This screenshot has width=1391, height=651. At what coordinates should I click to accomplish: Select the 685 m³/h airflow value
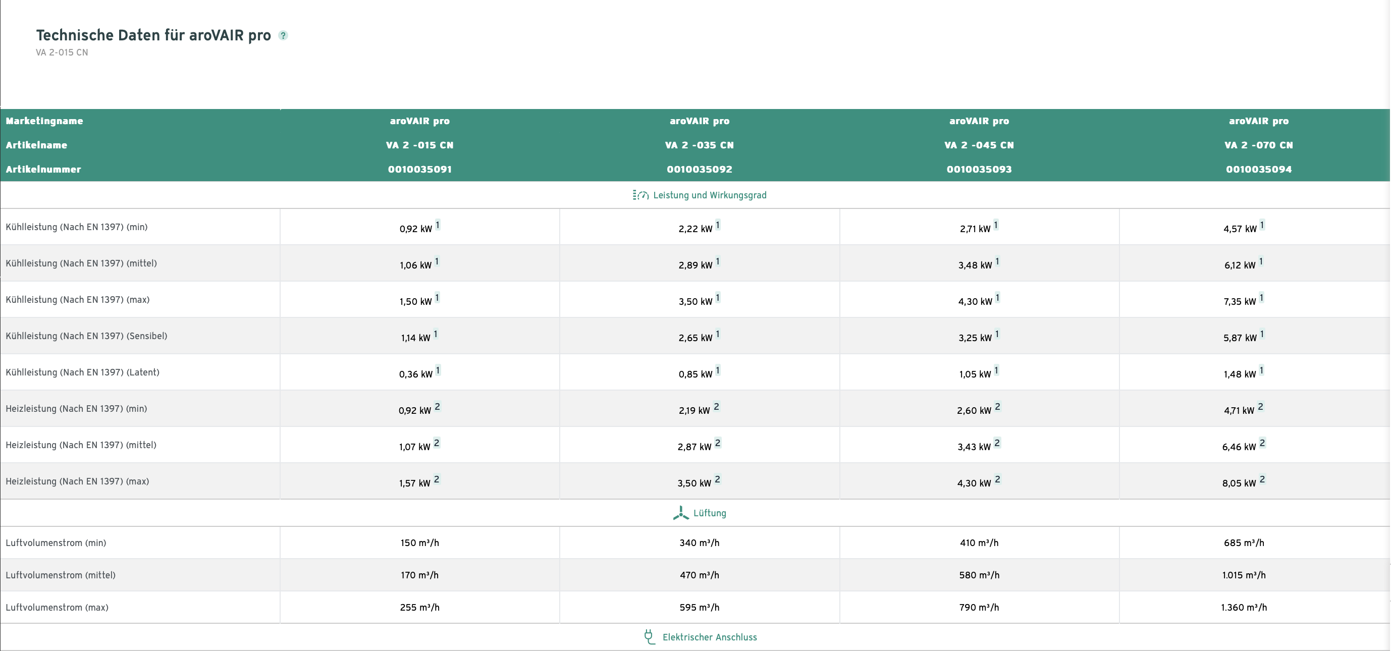tap(1244, 543)
